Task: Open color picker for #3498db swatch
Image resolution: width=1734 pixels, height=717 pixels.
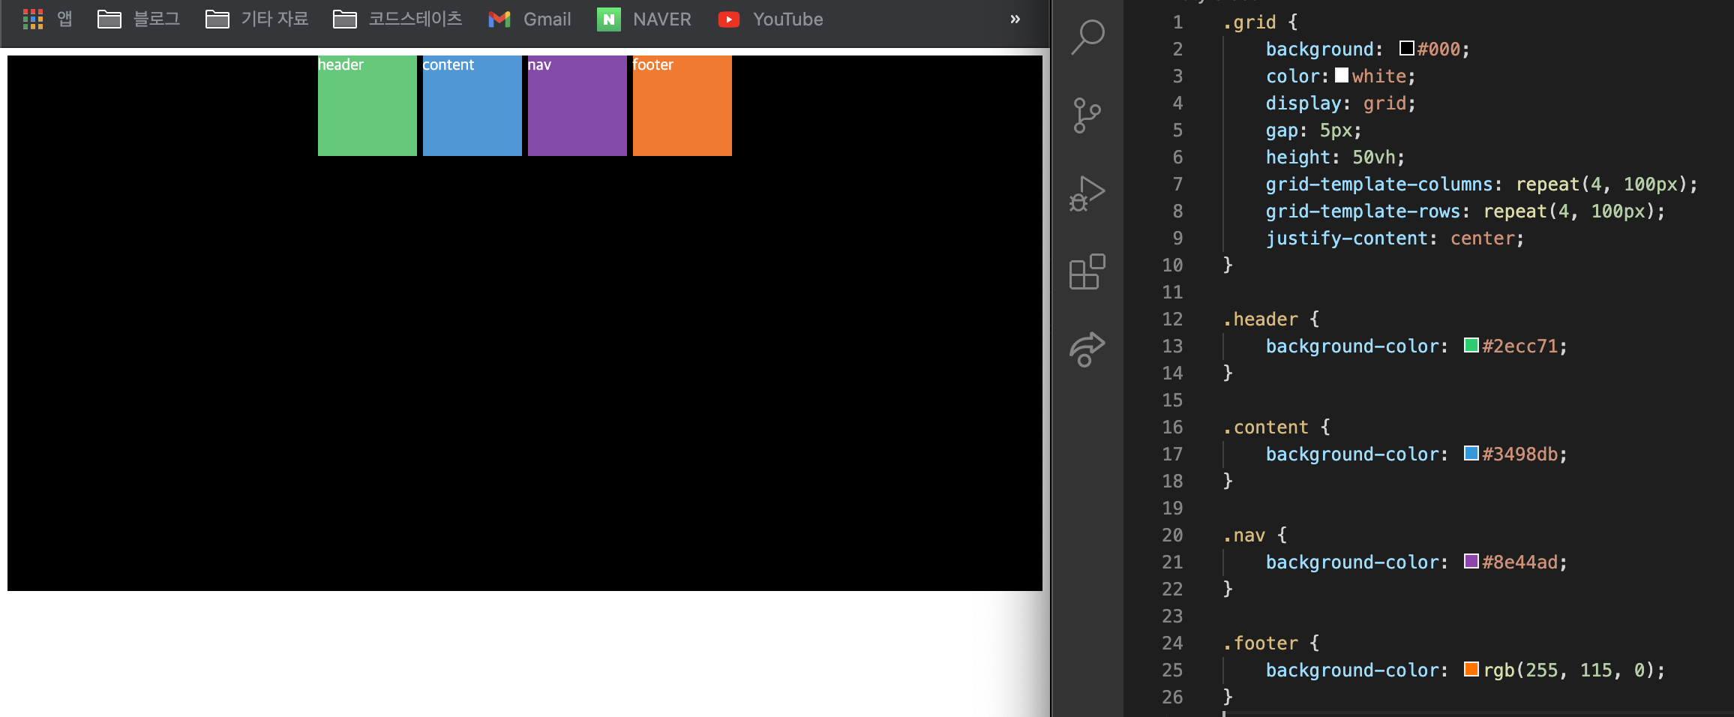Action: click(x=1471, y=453)
